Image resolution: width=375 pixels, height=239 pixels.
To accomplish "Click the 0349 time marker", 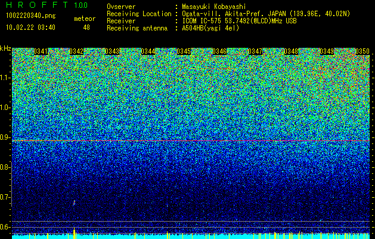I will [327, 51].
